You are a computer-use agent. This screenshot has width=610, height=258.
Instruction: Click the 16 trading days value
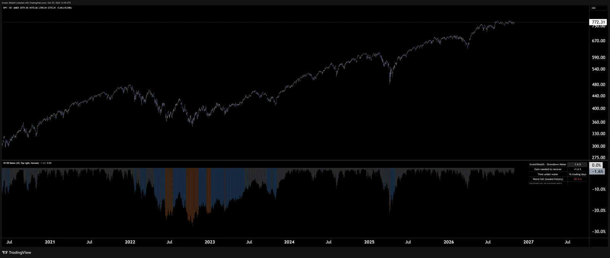tap(577, 174)
